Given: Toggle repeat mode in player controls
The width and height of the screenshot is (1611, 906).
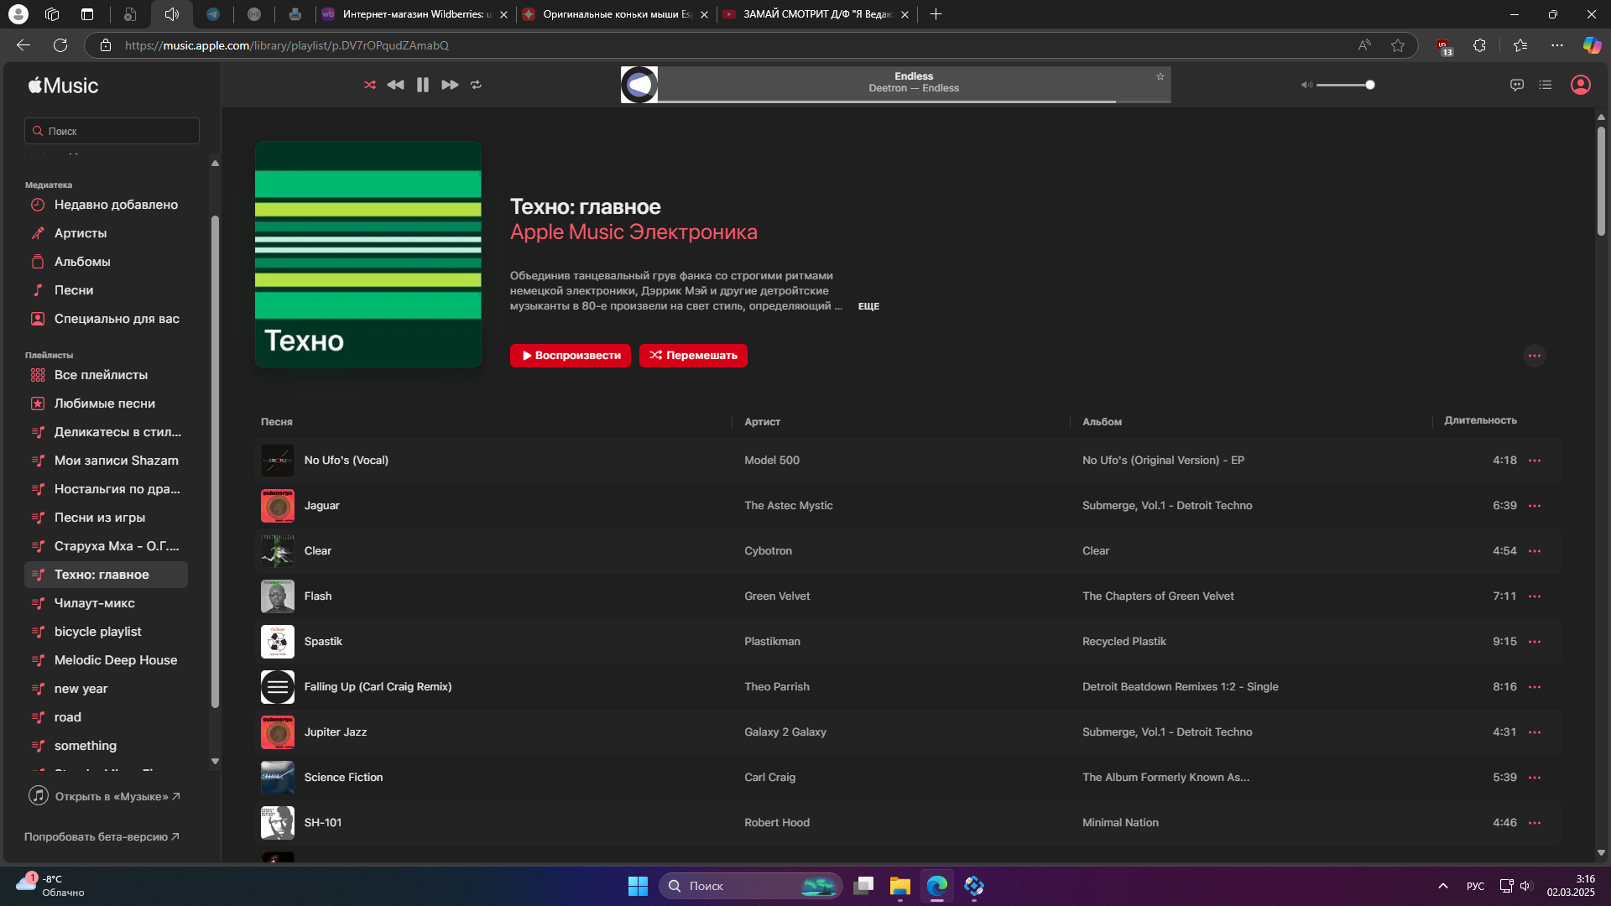Looking at the screenshot, I should click(476, 85).
